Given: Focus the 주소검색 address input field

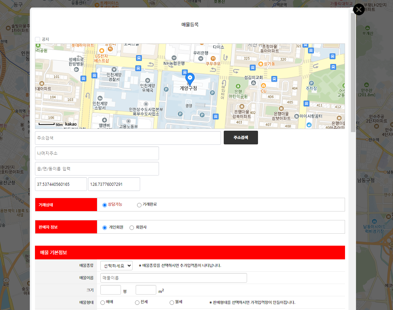Looking at the screenshot, I should point(128,138).
